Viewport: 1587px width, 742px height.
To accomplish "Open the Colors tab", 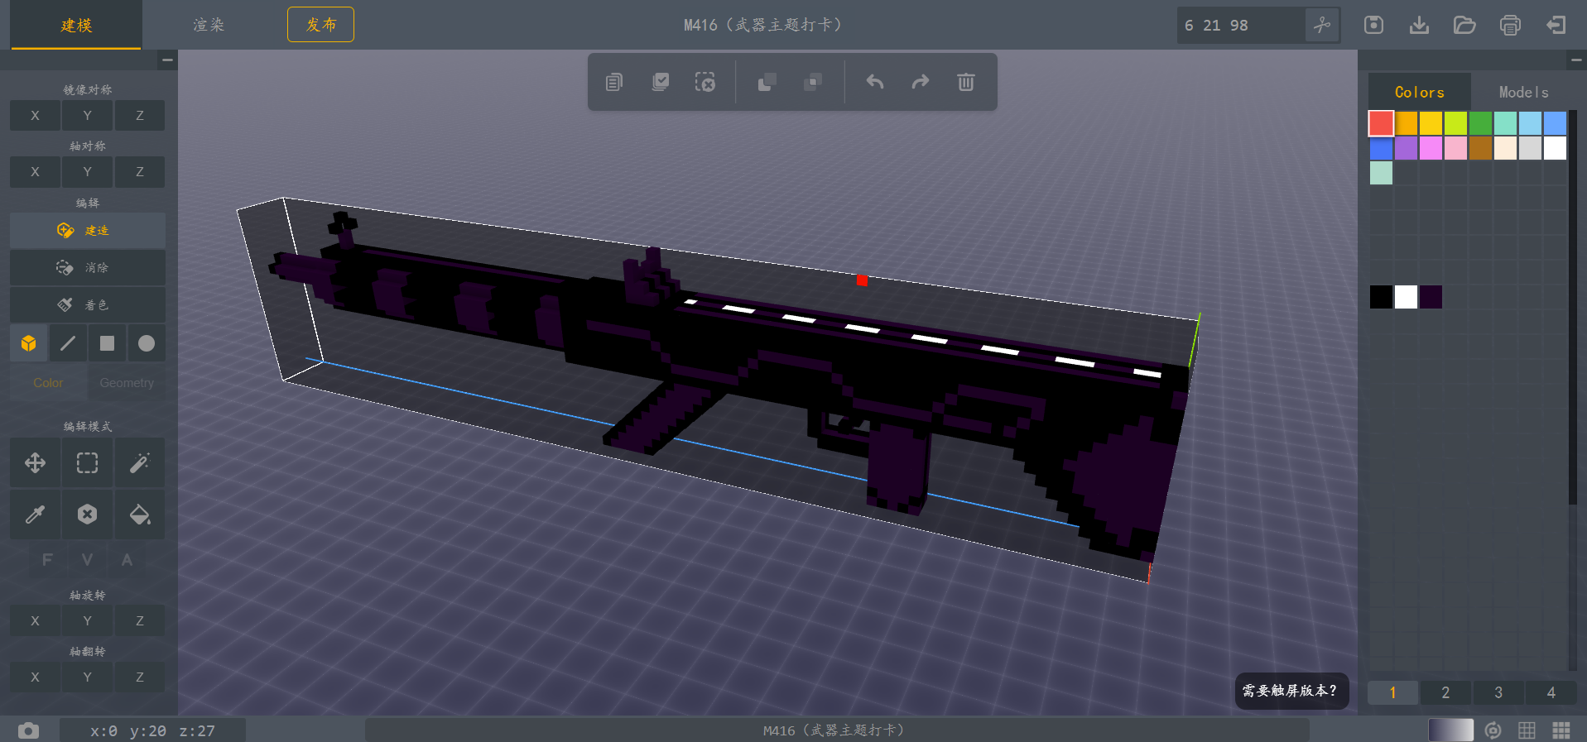I will 1419,93.
